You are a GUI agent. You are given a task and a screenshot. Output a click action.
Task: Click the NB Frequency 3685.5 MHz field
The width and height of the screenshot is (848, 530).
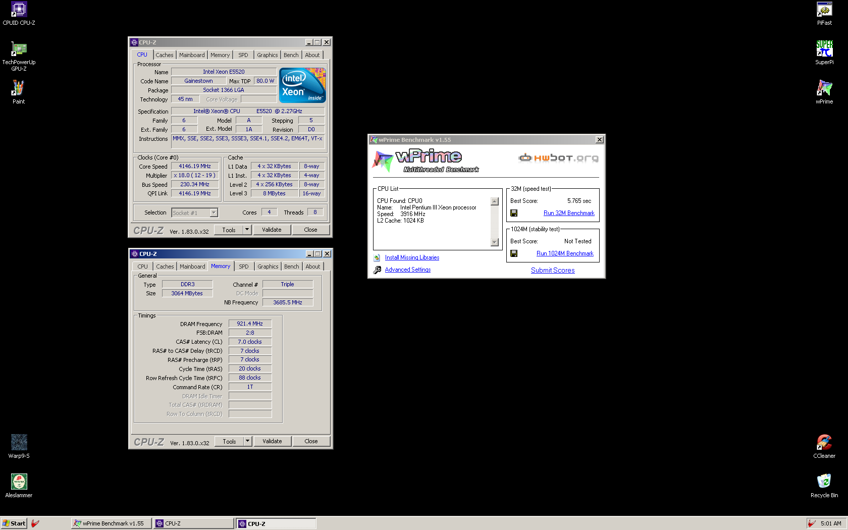coord(288,302)
